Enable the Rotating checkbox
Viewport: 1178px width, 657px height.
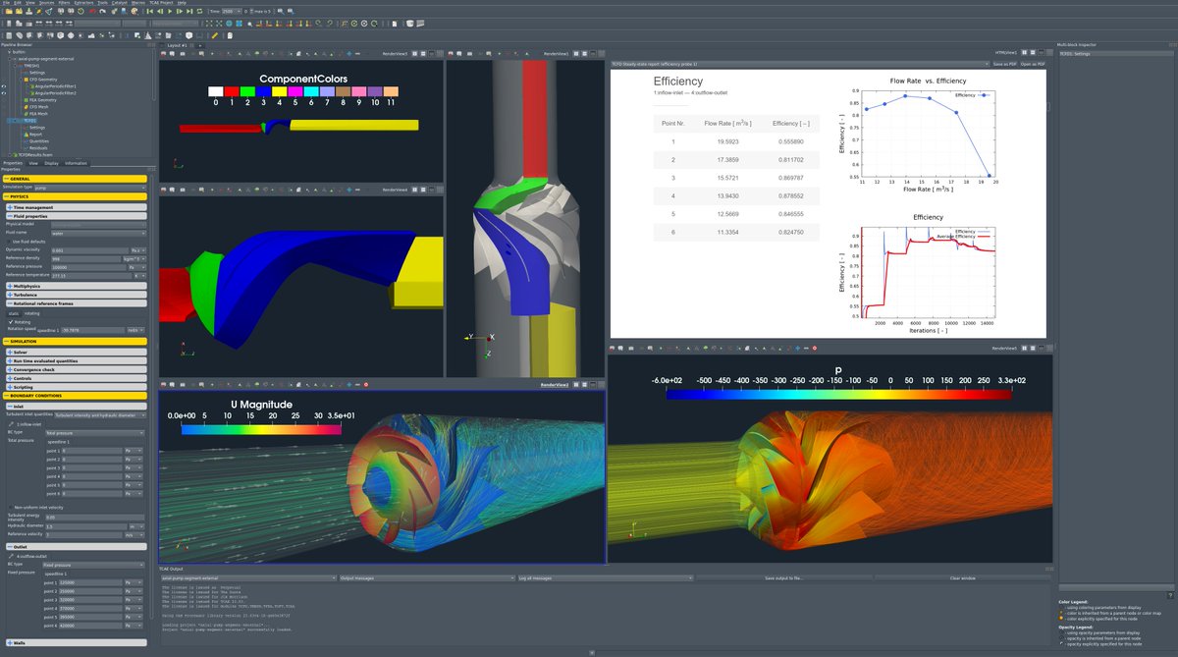pyautogui.click(x=11, y=321)
